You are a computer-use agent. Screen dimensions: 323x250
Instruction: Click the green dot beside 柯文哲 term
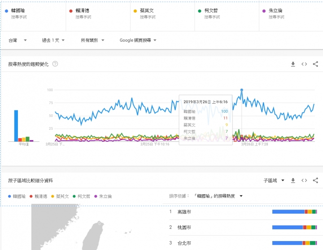[199, 11]
